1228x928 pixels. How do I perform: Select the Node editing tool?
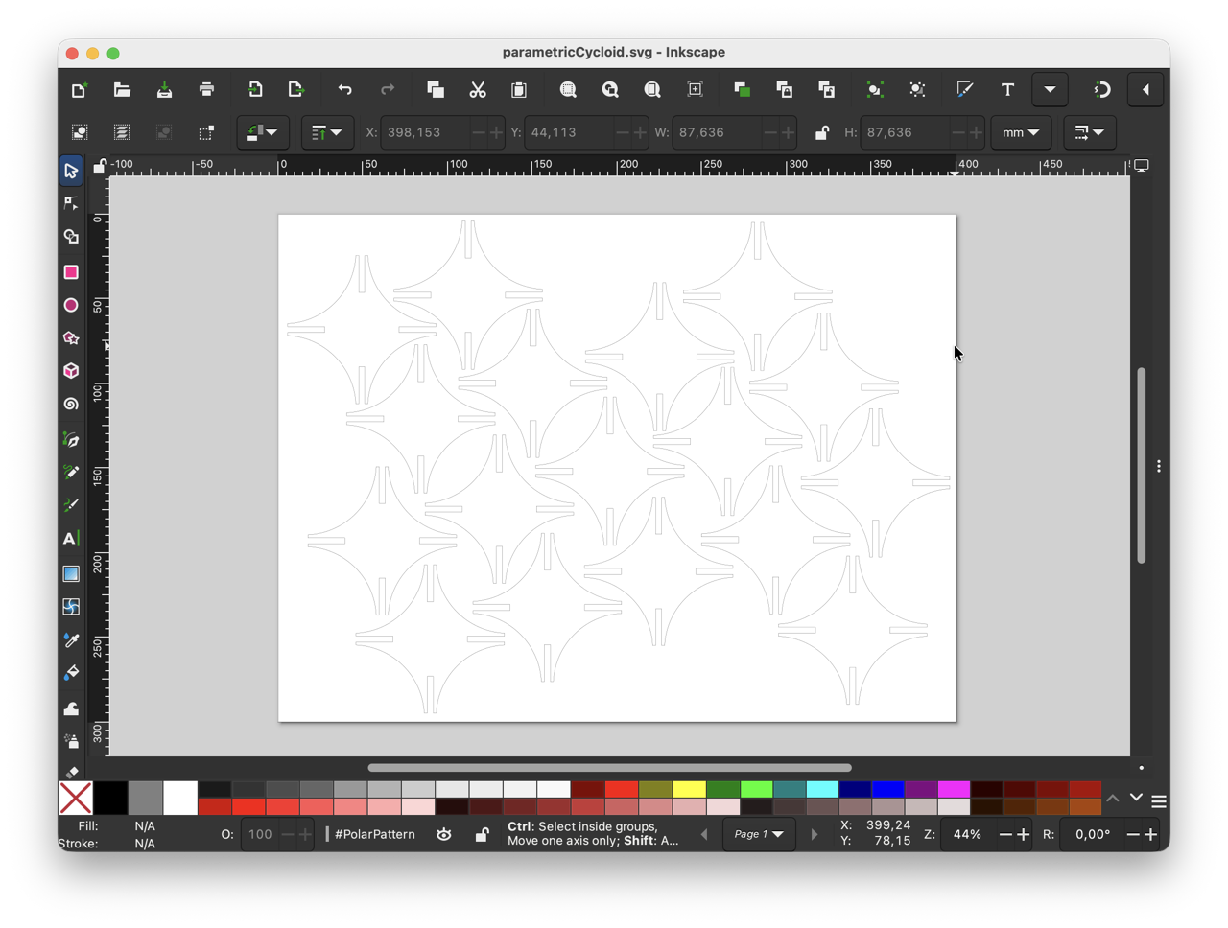tap(71, 203)
